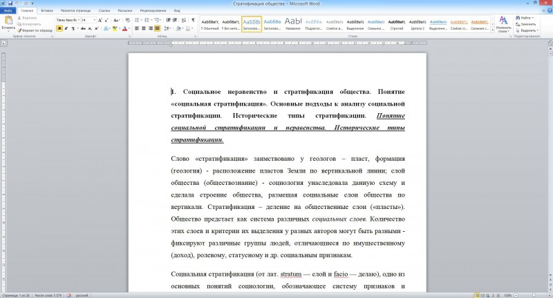Open Word Help via the question mark icon
This screenshot has height=298, width=553.
[x=550, y=10]
